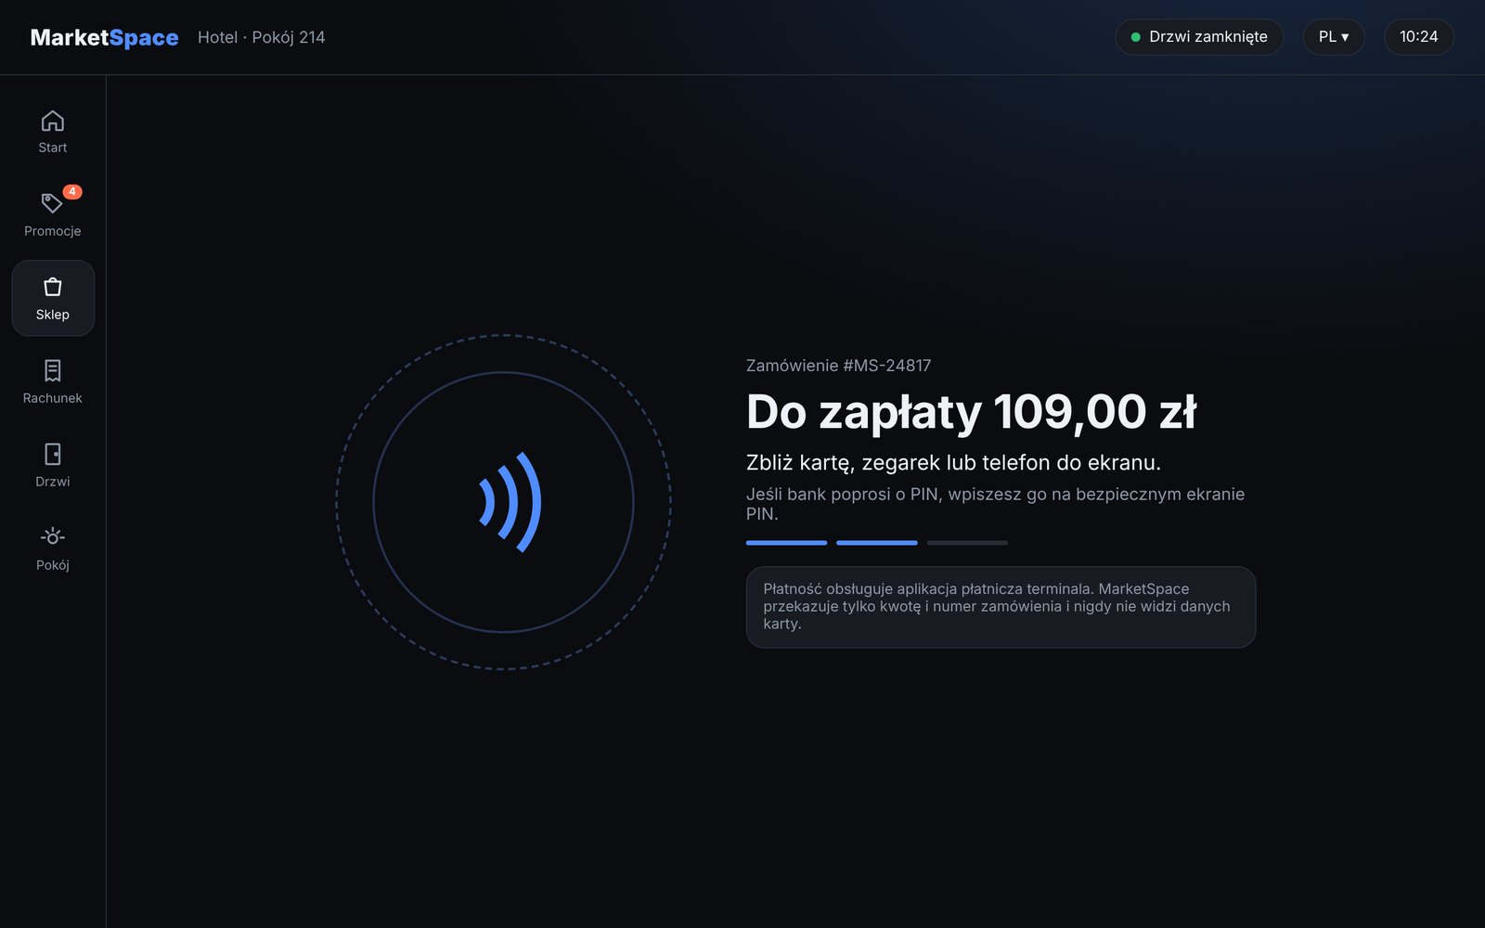Click order number Zamówienie #MS-24817
Image resolution: width=1485 pixels, height=928 pixels.
tap(838, 366)
